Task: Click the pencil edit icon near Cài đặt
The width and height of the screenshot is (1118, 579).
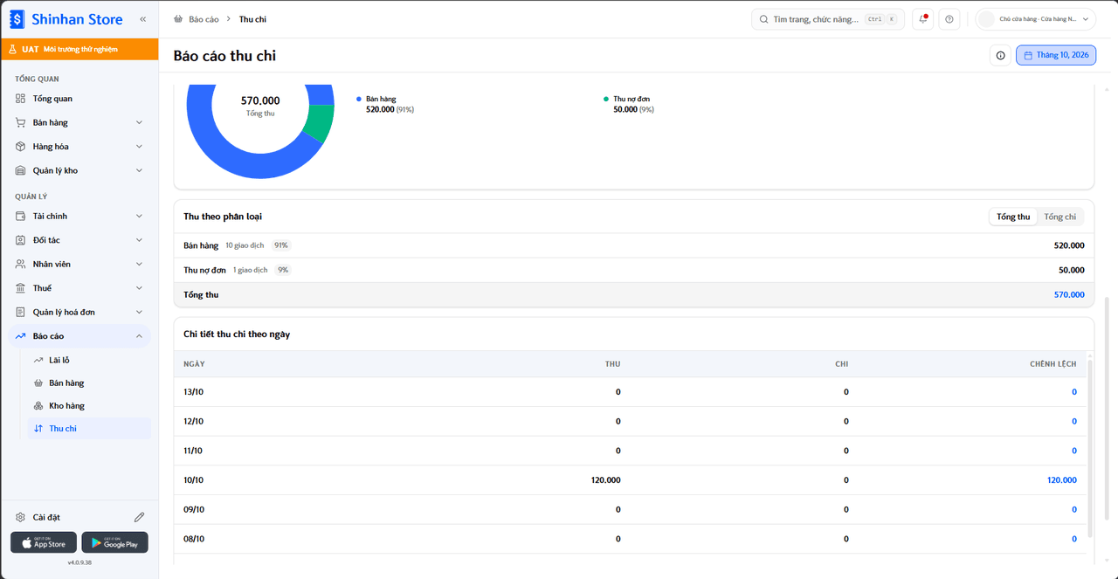Action: 139,517
